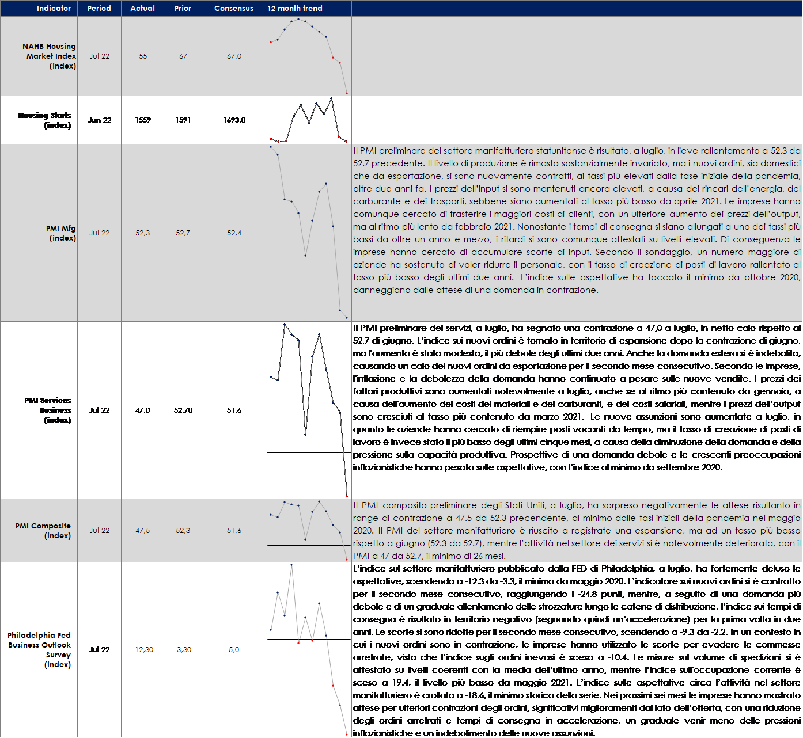This screenshot has height=738, width=803.
Task: Select the NAHB actual value 55
Action: pyautogui.click(x=143, y=56)
